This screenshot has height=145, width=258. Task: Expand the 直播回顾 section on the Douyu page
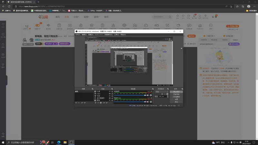tap(229, 36)
